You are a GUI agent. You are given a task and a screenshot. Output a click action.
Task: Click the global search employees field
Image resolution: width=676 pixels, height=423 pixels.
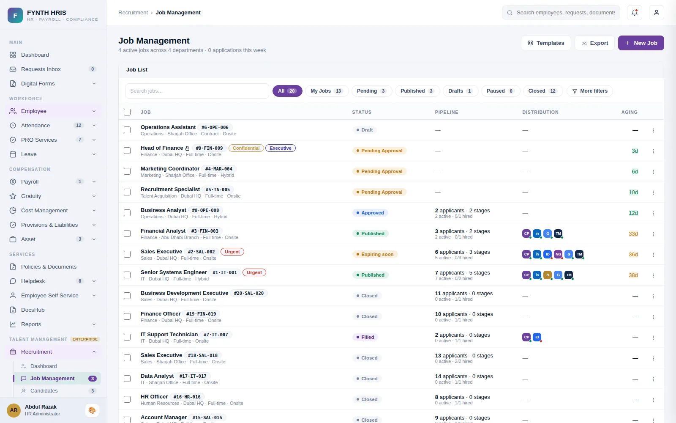561,13
